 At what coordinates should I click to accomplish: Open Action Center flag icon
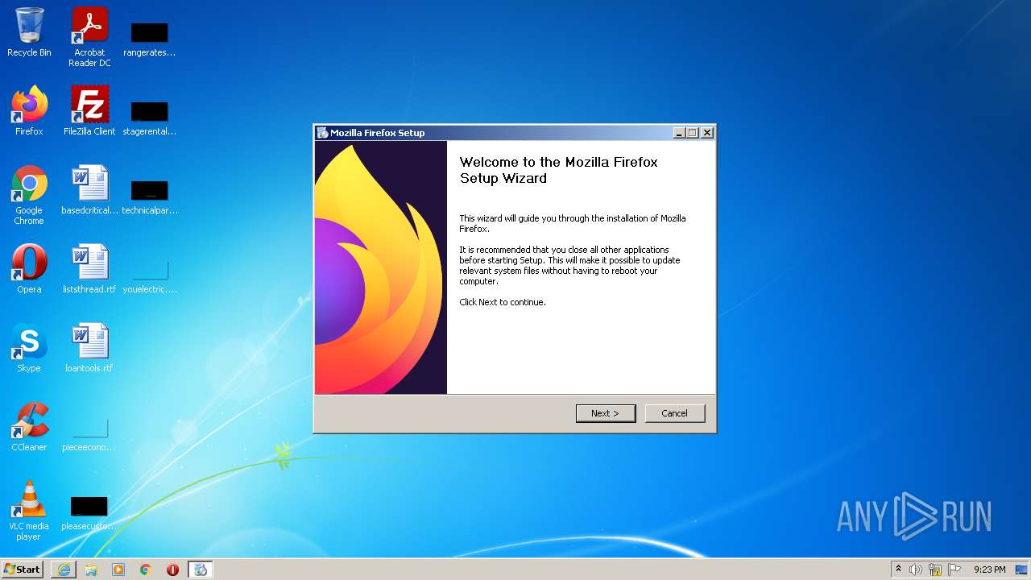954,570
